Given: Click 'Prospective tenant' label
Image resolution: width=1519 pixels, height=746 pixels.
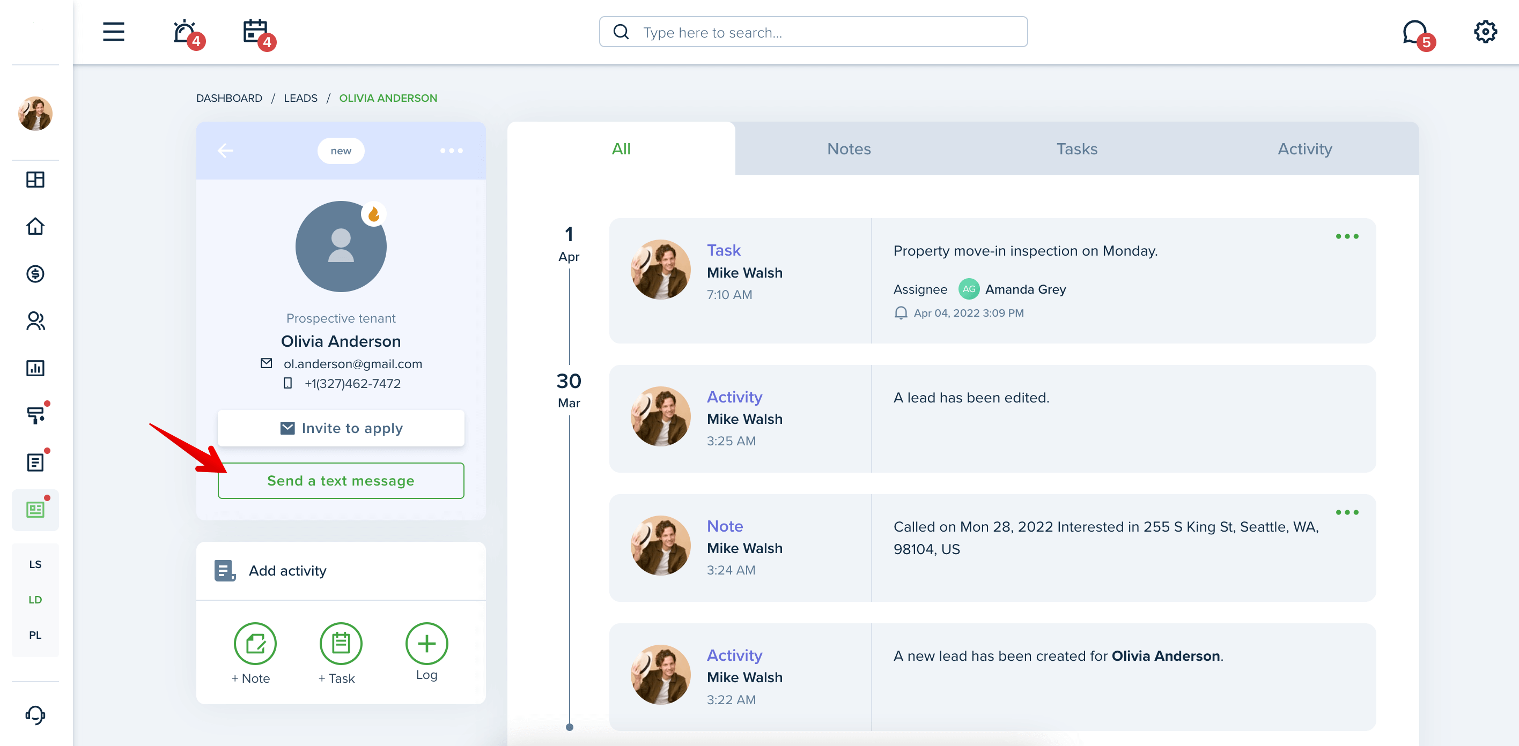Looking at the screenshot, I should (x=341, y=318).
